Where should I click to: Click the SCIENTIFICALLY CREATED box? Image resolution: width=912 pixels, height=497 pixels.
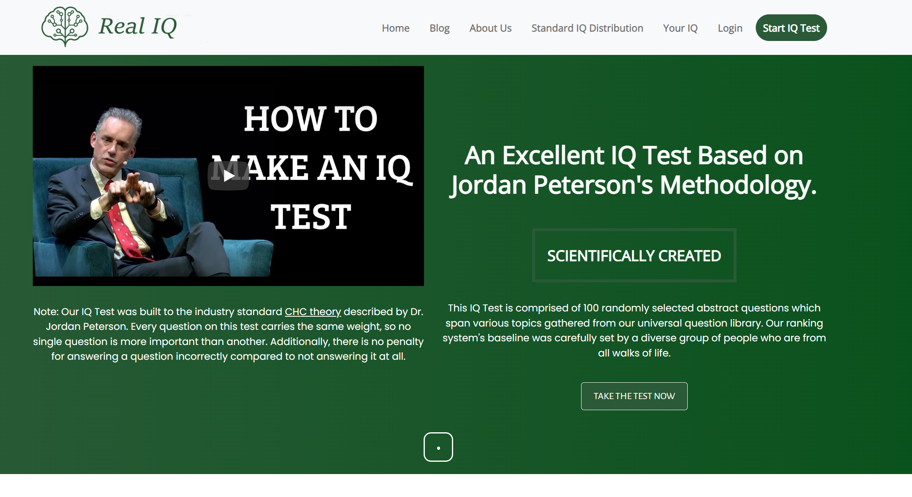[x=634, y=256]
